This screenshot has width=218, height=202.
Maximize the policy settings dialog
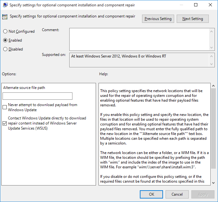[x=195, y=5]
